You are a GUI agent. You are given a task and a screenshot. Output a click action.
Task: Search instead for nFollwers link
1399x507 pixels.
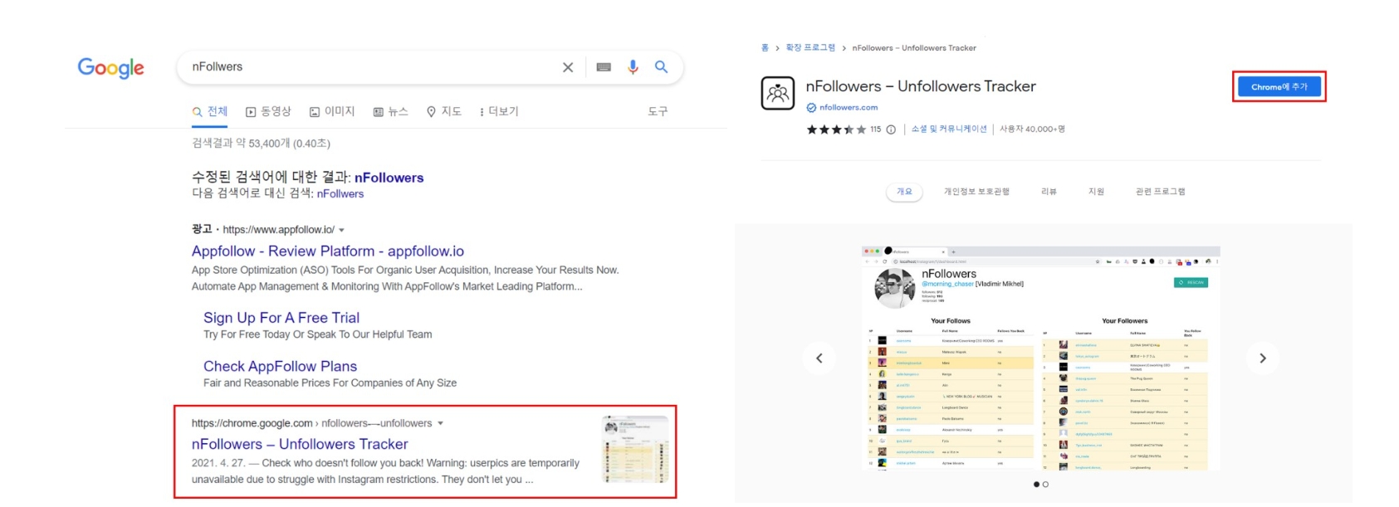[340, 194]
